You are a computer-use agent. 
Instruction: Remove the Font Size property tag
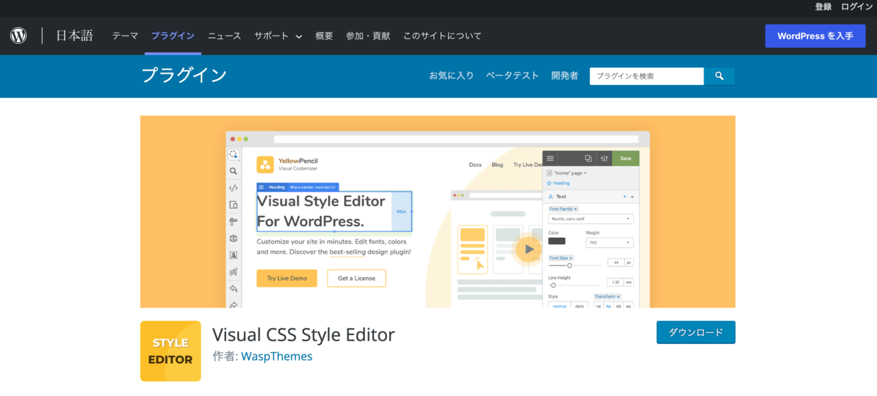point(571,259)
